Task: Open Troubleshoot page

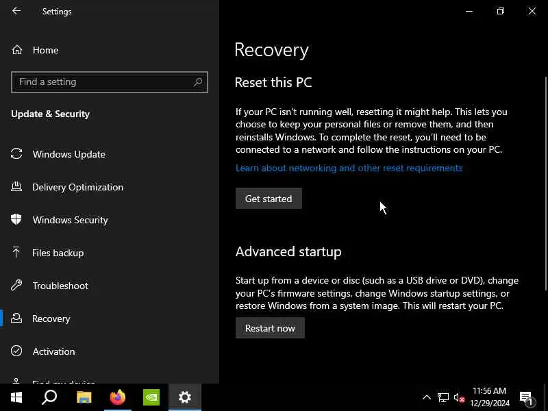Action: point(110,286)
